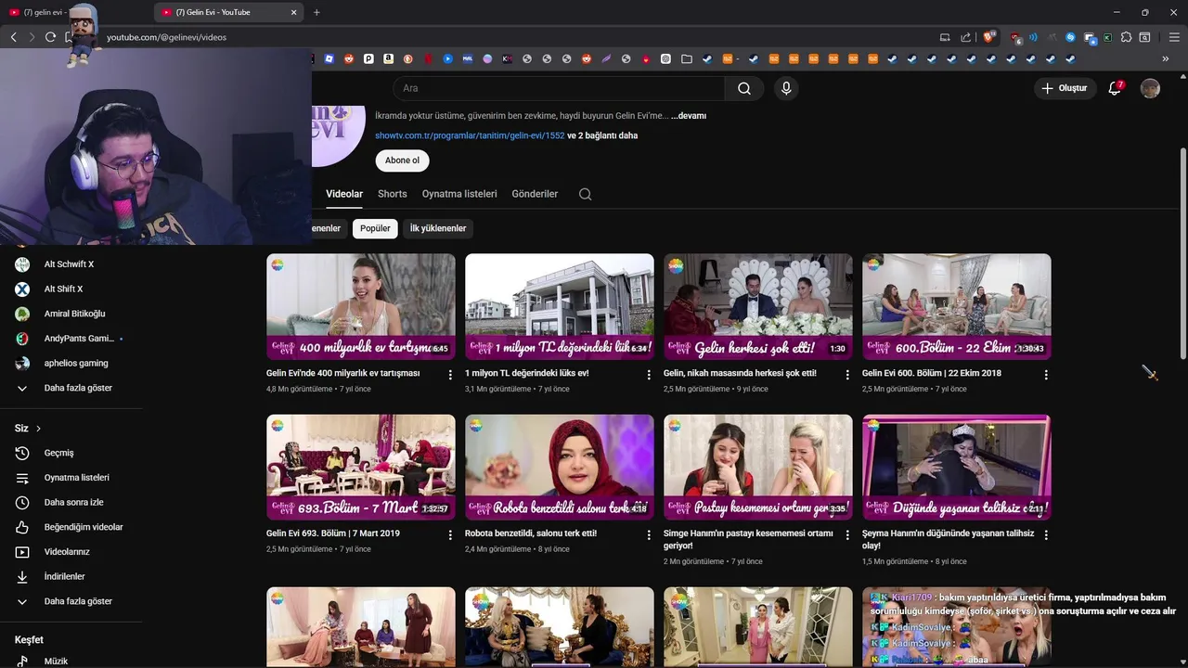
Task: Go back with browser back arrow
Action: tap(13, 37)
